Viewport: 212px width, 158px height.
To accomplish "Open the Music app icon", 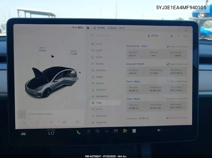I will point(88,132).
